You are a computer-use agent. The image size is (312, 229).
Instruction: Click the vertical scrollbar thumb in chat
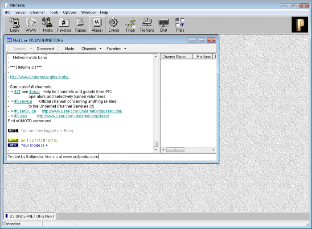156,144
